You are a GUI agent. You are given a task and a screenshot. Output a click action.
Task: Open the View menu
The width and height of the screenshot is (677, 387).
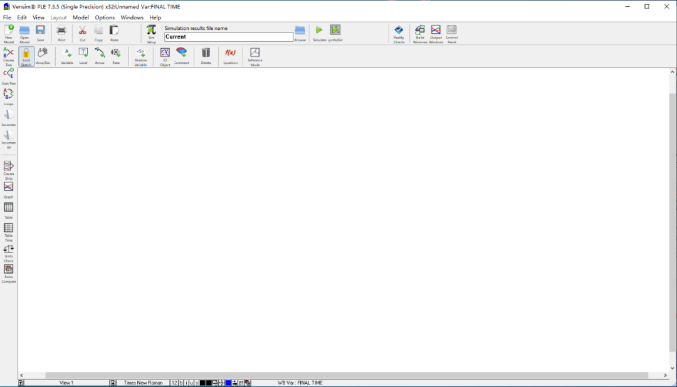coord(38,18)
